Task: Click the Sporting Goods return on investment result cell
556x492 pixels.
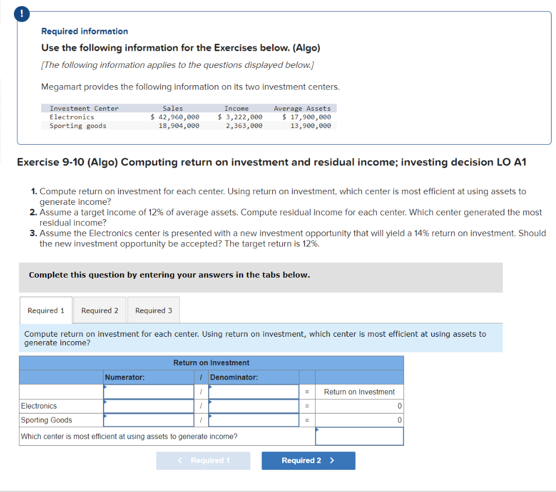Action: point(359,420)
